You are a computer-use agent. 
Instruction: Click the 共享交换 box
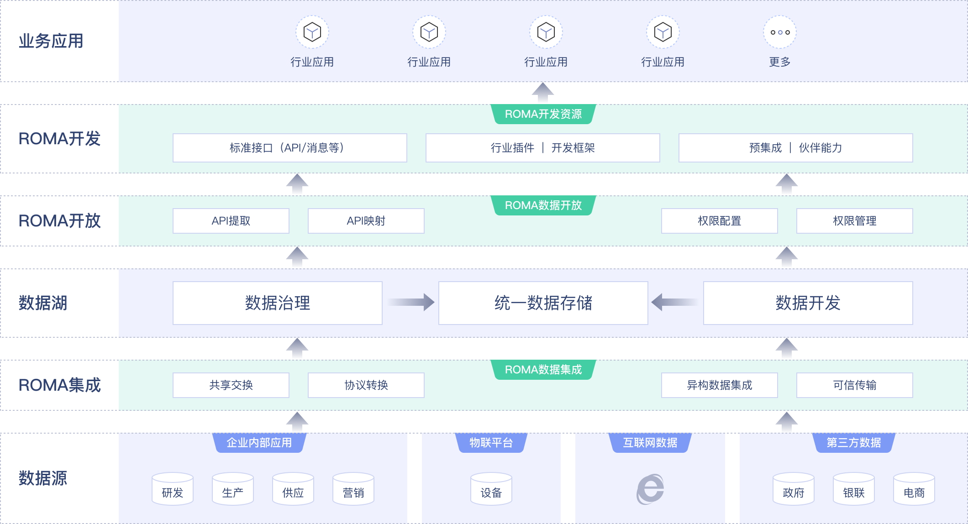[x=231, y=385]
